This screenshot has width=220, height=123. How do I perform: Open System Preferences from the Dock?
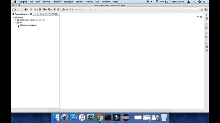pos(91,118)
